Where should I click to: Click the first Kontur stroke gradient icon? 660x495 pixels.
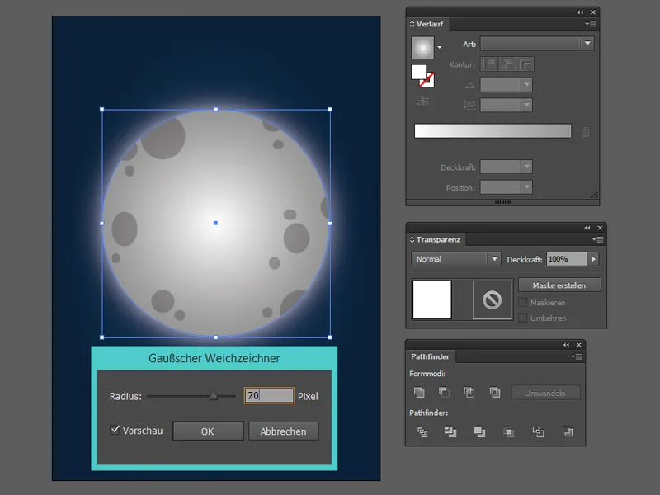(x=489, y=64)
